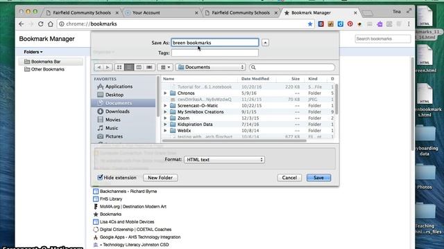
Task: Switch save dialog to column view
Action: click(x=139, y=67)
